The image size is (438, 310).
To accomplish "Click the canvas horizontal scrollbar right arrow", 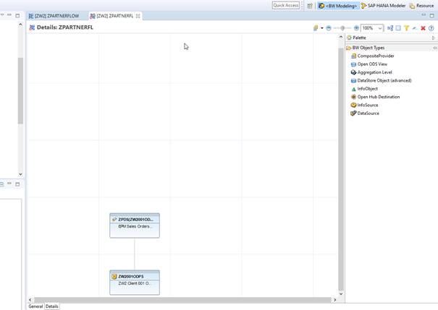I will coord(334,300).
